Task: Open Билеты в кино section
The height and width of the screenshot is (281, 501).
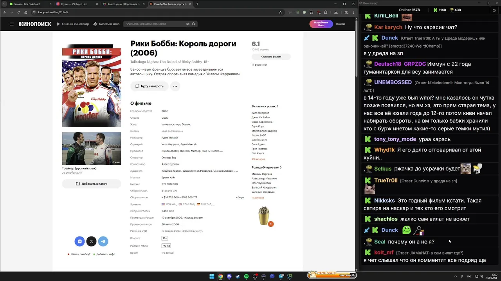Action: 106,24
